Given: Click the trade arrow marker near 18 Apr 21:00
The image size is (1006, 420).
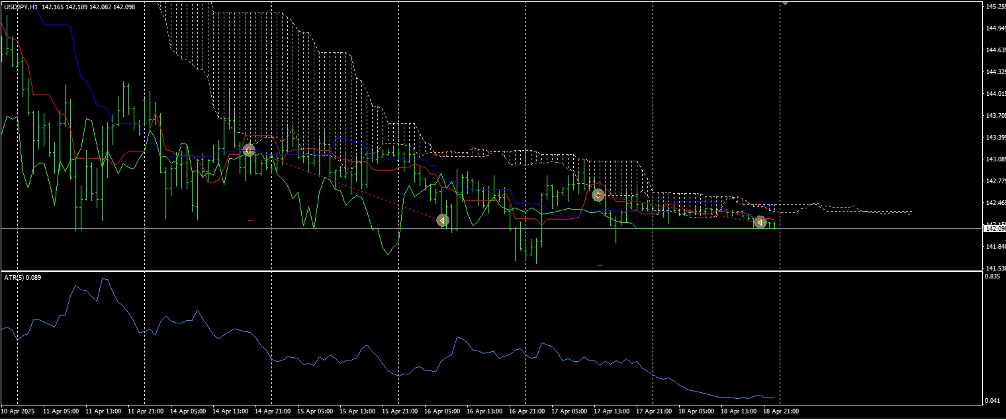Looking at the screenshot, I should tap(760, 222).
